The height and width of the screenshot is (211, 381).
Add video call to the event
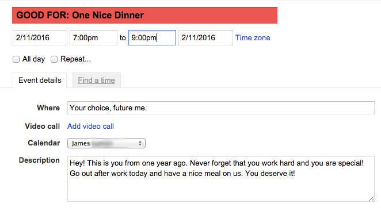coord(90,126)
